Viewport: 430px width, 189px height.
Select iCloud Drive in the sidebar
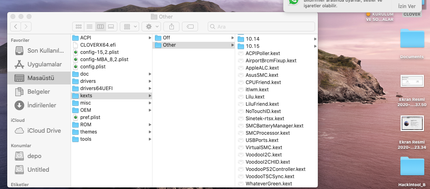[44, 131]
